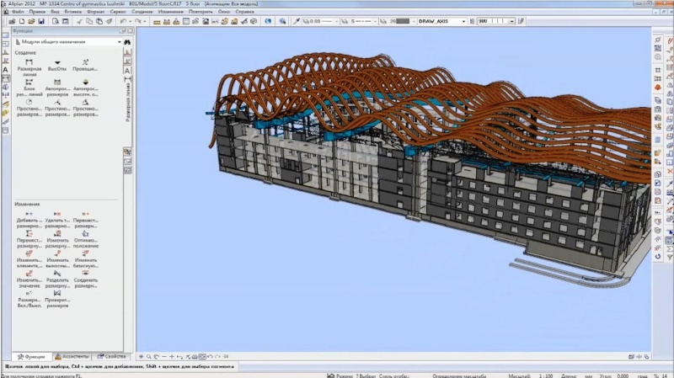Open the Правка menu
Image resolution: width=674 pixels, height=378 pixels.
[37, 12]
